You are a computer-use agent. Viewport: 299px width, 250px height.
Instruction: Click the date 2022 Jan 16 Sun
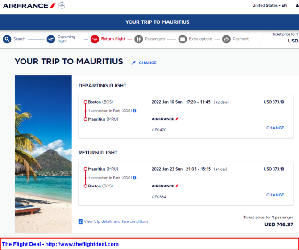point(167,102)
